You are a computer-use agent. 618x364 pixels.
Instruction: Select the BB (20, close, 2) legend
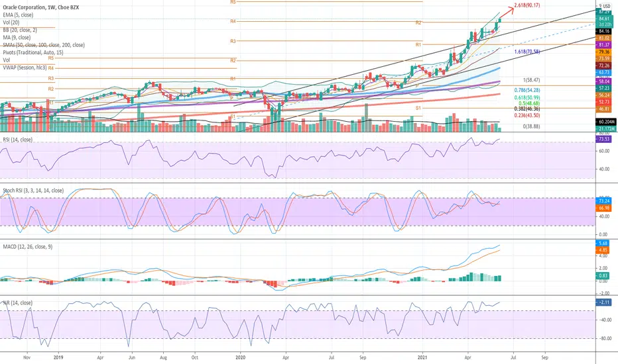(x=20, y=30)
